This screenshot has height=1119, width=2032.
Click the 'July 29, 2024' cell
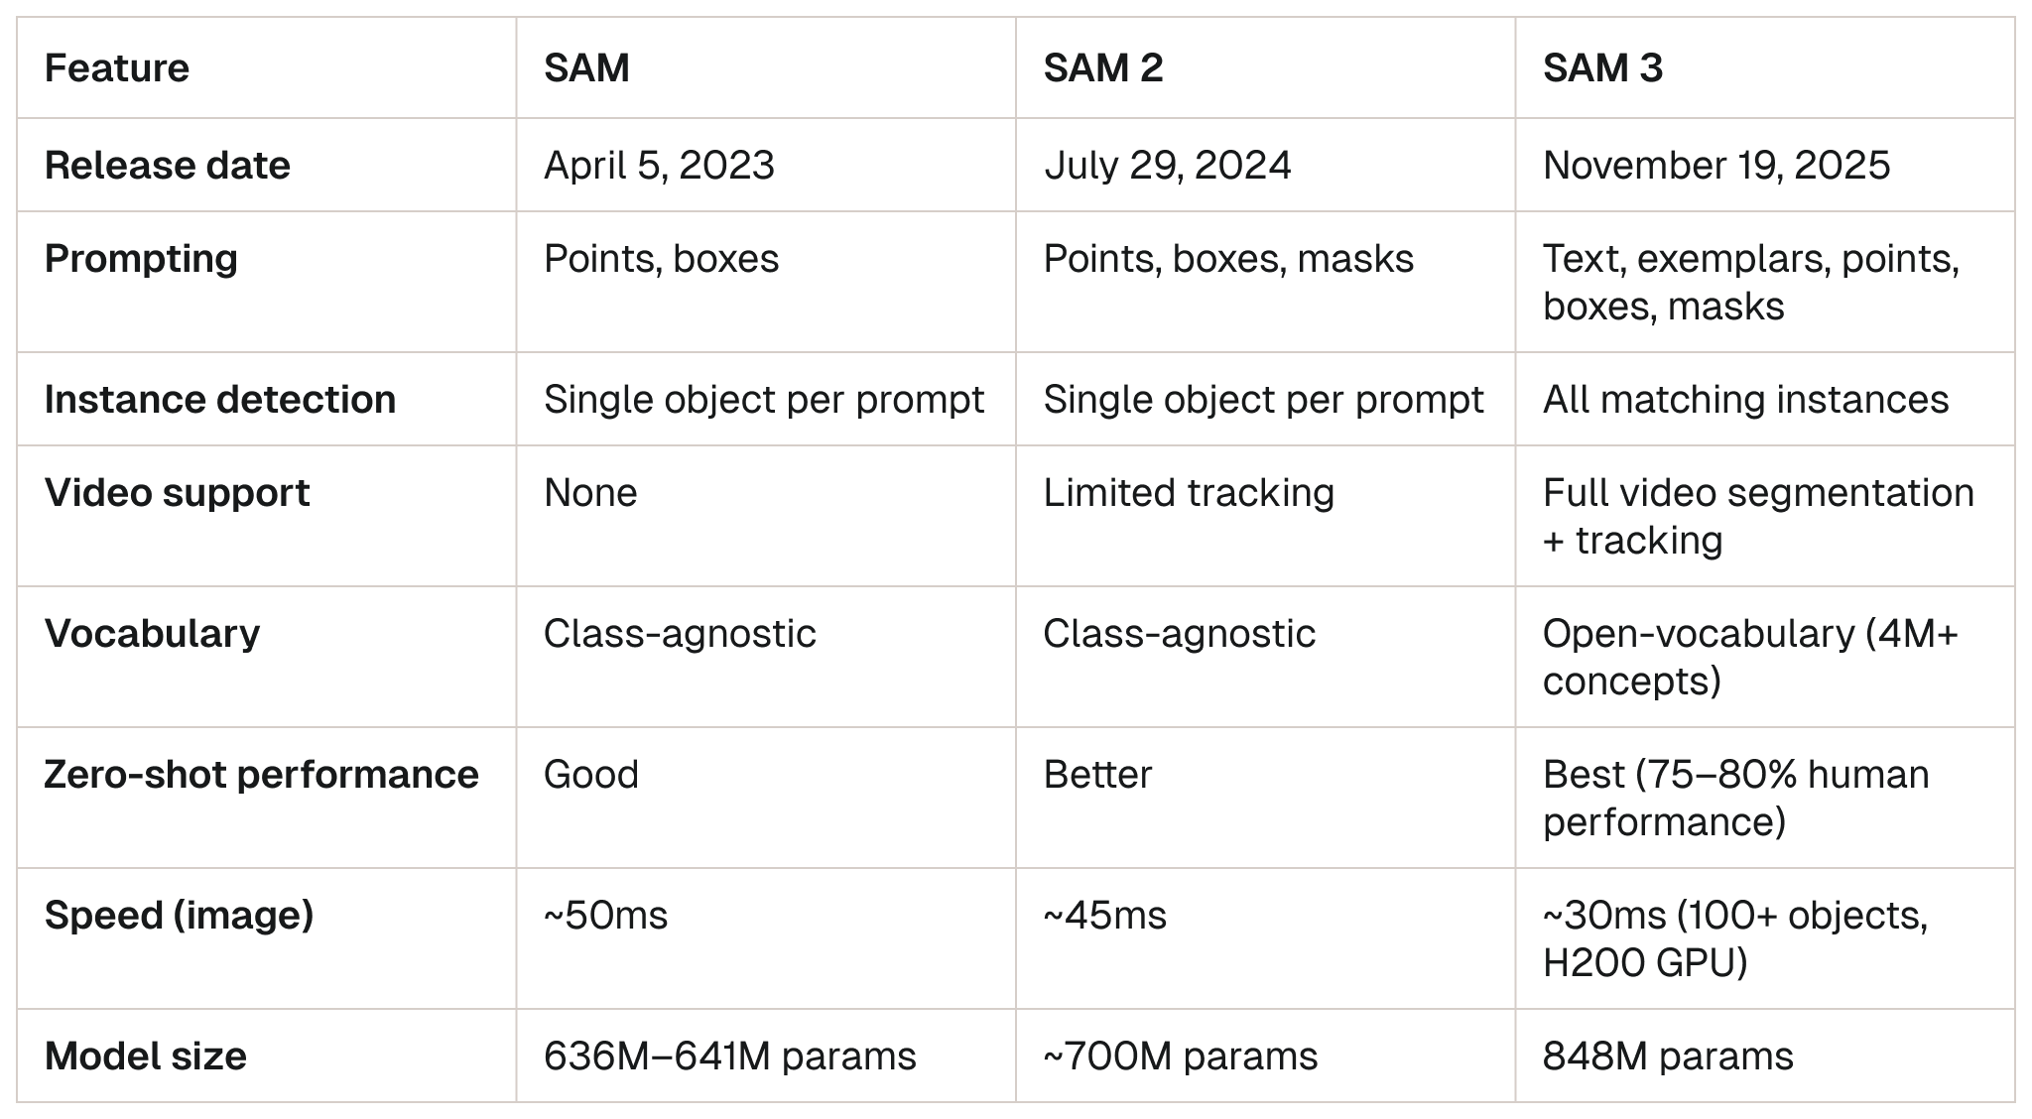[x=1167, y=165]
